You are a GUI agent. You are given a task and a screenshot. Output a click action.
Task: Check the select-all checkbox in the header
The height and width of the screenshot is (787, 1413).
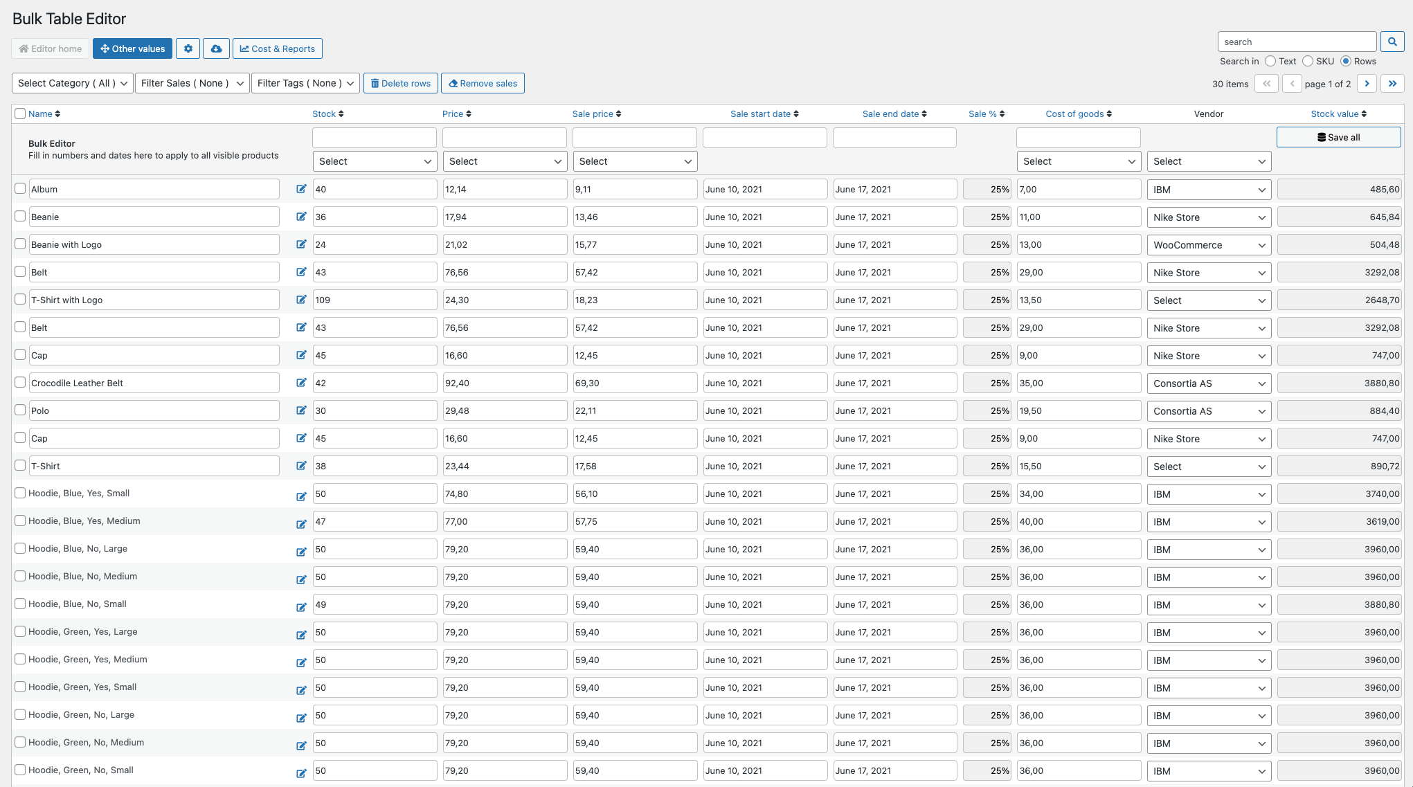(20, 113)
